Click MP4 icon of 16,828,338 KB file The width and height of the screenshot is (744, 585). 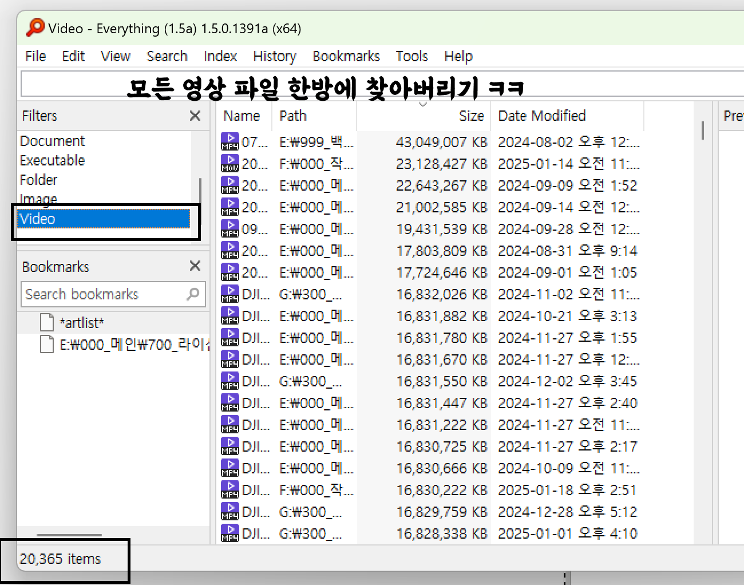[230, 533]
